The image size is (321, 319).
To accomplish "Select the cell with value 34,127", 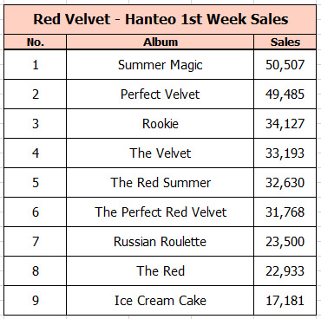I will (285, 124).
